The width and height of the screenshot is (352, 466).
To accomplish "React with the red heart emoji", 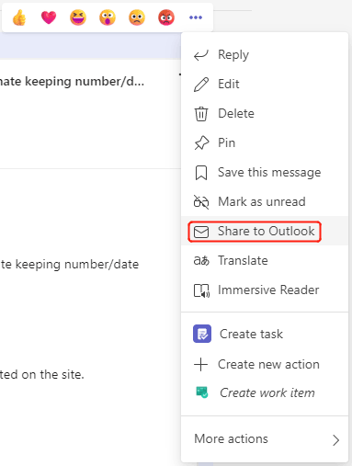I will pyautogui.click(x=49, y=17).
